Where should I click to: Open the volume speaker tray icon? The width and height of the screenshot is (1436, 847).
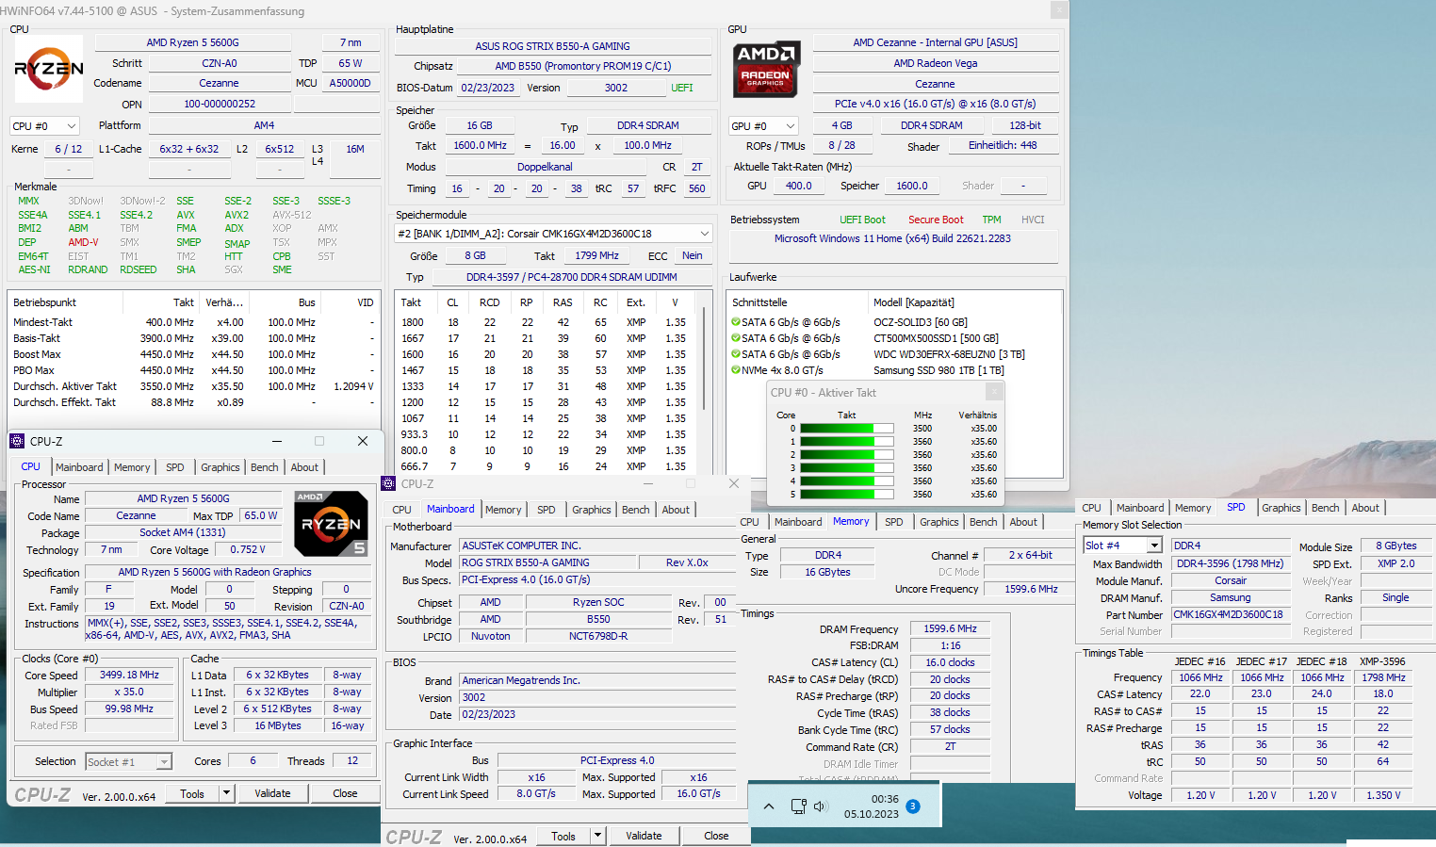(820, 806)
